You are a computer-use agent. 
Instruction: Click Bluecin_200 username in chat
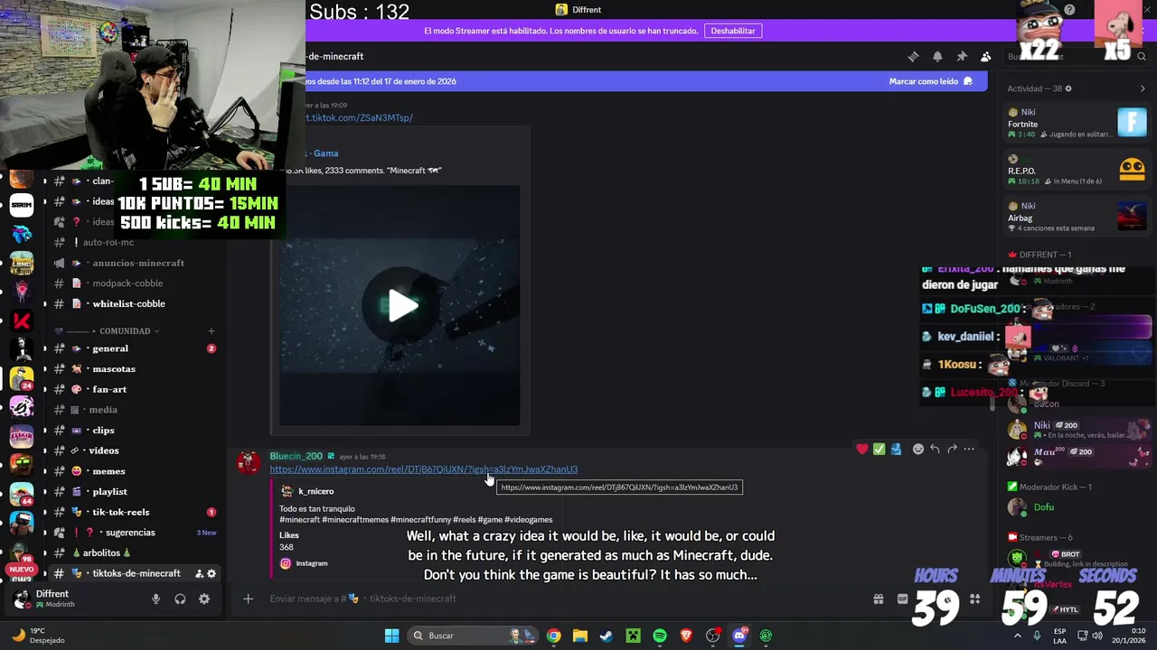click(296, 456)
